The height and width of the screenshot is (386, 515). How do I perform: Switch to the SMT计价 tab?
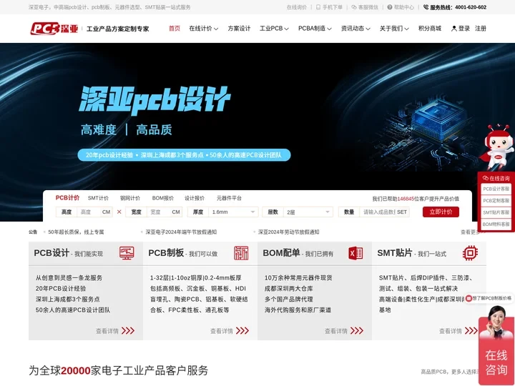point(98,198)
